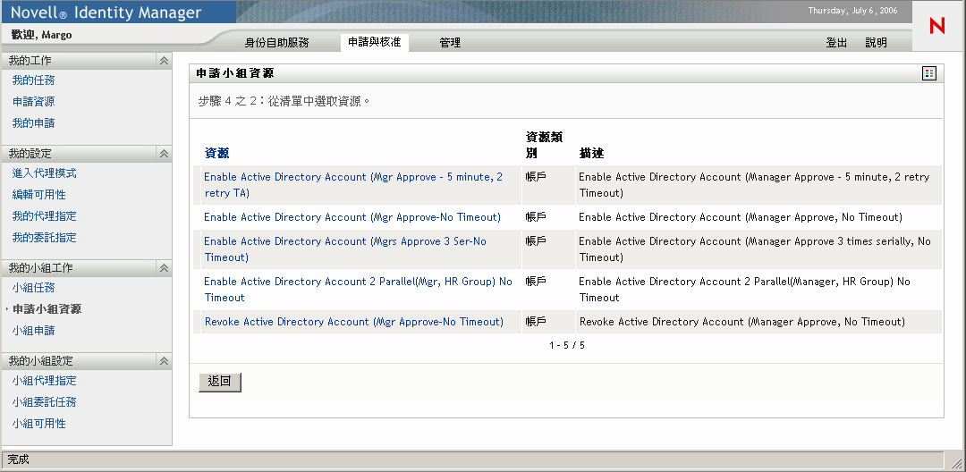The width and height of the screenshot is (966, 472).
Task: Open 我的代理指定 link
Action: tap(45, 216)
